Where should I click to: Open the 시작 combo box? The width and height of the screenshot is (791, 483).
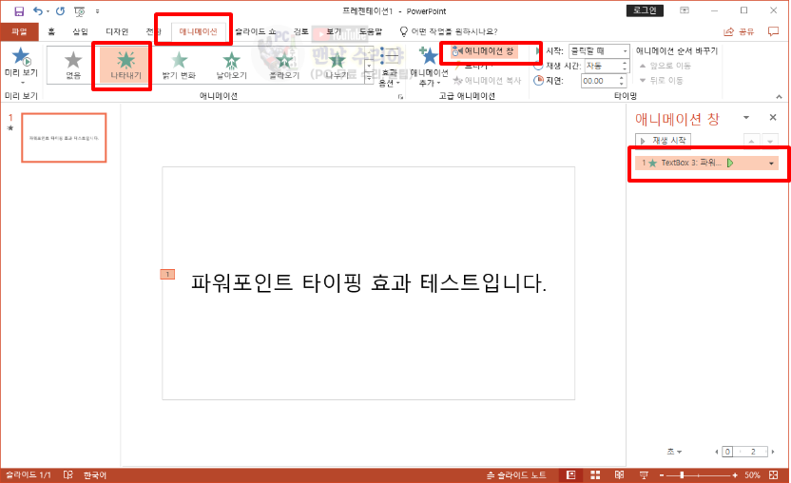coord(599,51)
